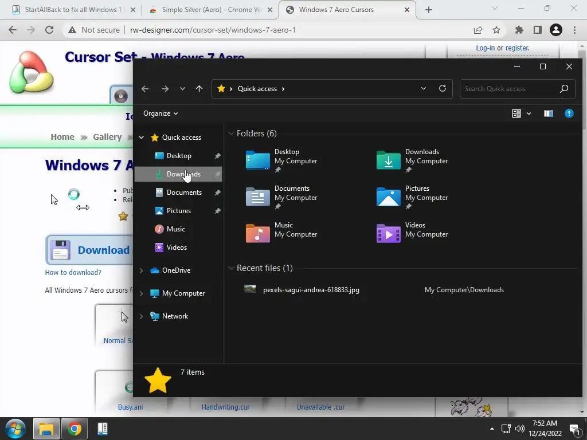The height and width of the screenshot is (440, 587).
Task: Click Log-in link on webpage
Action: 485,48
